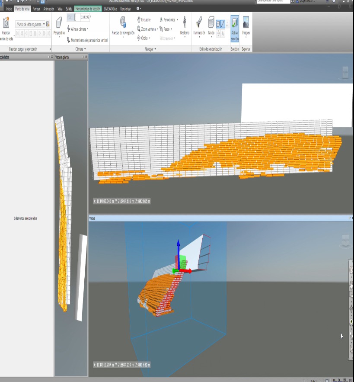The height and width of the screenshot is (382, 354).
Task: Click the Iluminación flashlight icon
Action: (x=199, y=23)
